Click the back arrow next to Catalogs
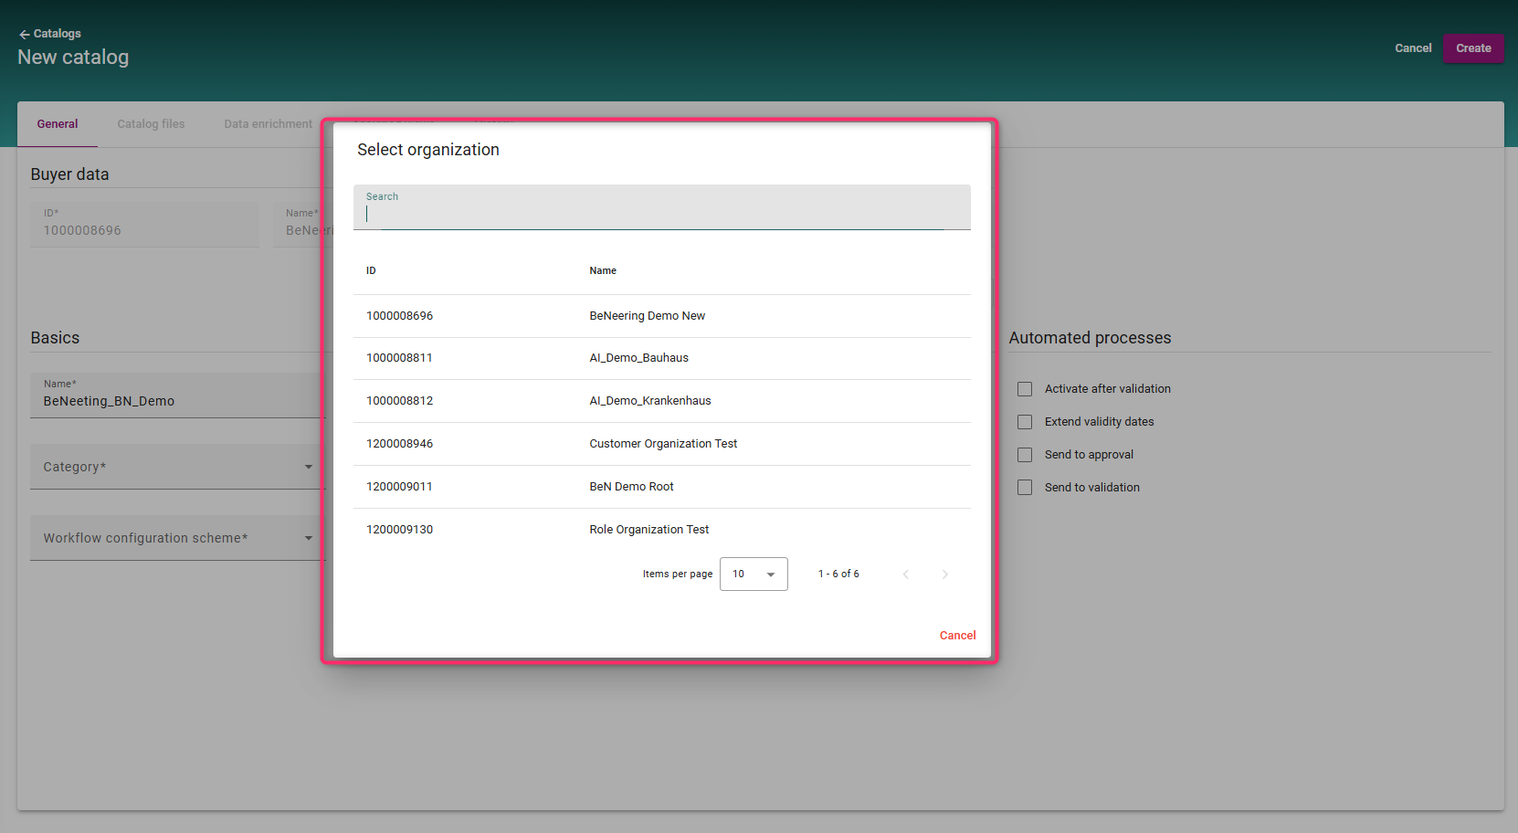Screen dimensions: 1518x833 click(25, 34)
